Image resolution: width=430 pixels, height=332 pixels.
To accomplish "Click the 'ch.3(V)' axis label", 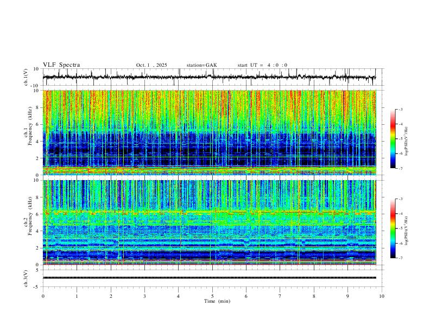I will click(x=26, y=278).
